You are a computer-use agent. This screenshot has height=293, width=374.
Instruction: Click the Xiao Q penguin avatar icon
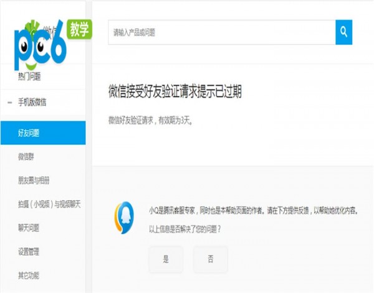(x=124, y=218)
